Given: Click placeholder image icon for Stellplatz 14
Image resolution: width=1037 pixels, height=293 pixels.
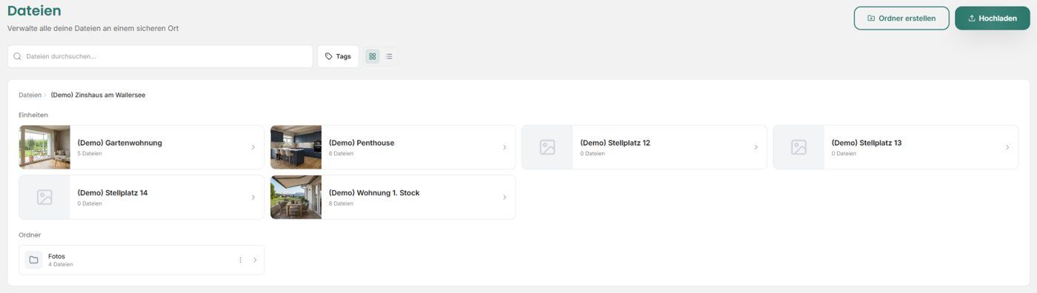Looking at the screenshot, I should click(x=44, y=197).
